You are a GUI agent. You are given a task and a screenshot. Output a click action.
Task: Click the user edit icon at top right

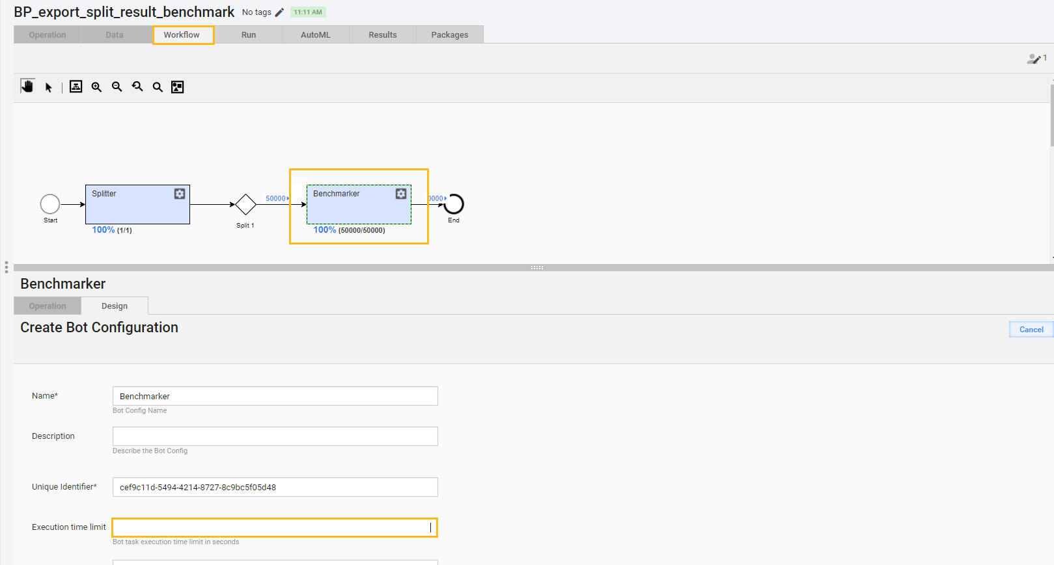[1034, 59]
